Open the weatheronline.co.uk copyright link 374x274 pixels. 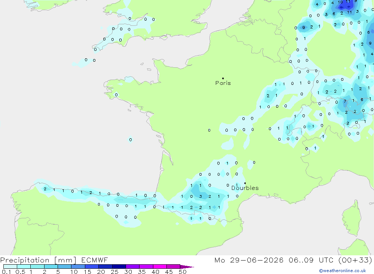[x=343, y=271]
